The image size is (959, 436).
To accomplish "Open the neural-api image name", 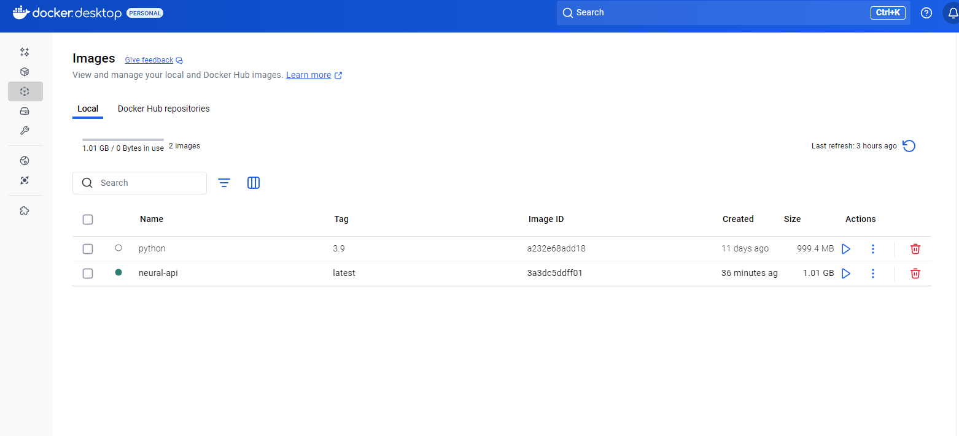I will click(158, 273).
